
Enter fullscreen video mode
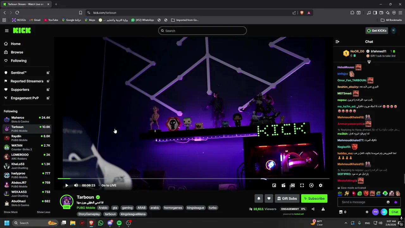[302, 186]
